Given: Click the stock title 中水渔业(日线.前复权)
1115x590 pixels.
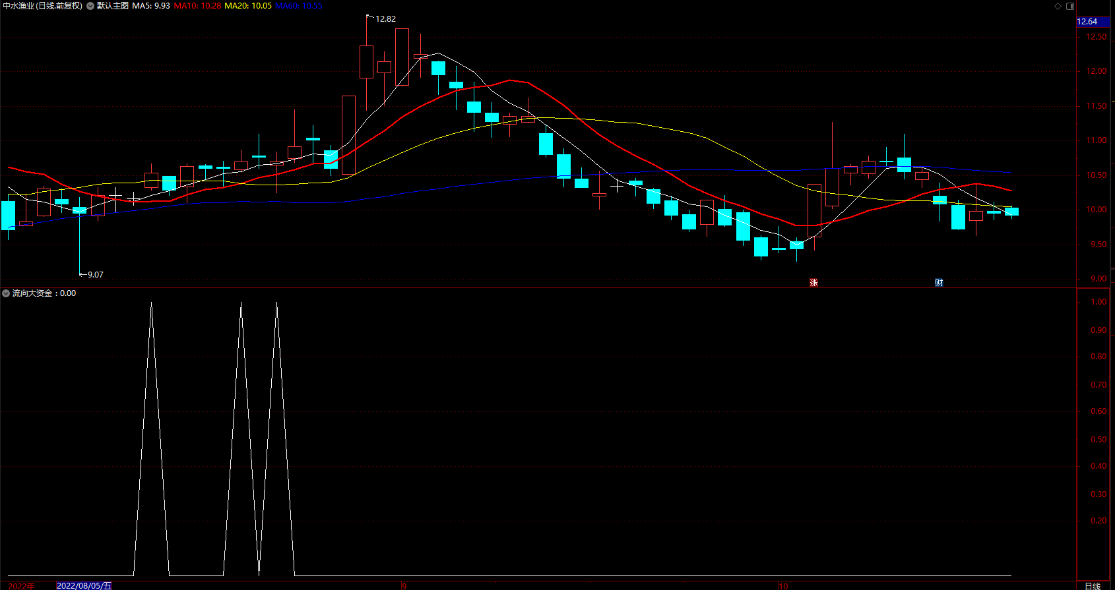Looking at the screenshot, I should pyautogui.click(x=42, y=6).
